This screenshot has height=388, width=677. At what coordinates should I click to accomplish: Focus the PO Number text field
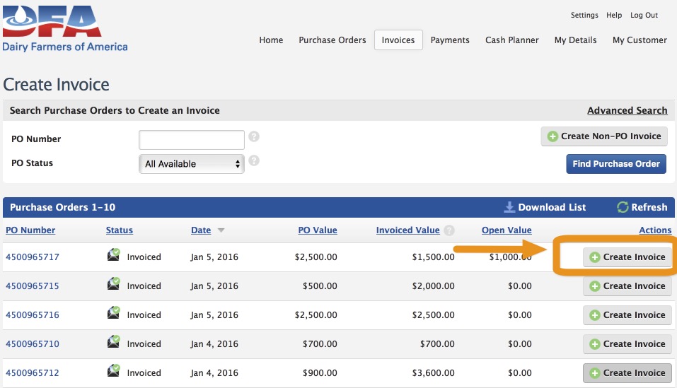click(x=192, y=139)
